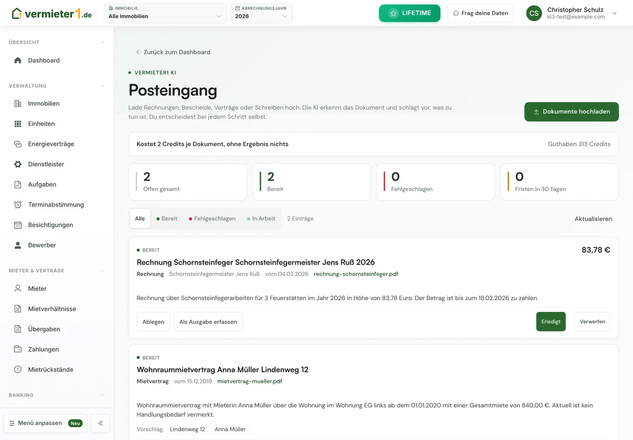
Task: Click Ablegen on the Schornsteinfeger invoice
Action: [x=153, y=322]
